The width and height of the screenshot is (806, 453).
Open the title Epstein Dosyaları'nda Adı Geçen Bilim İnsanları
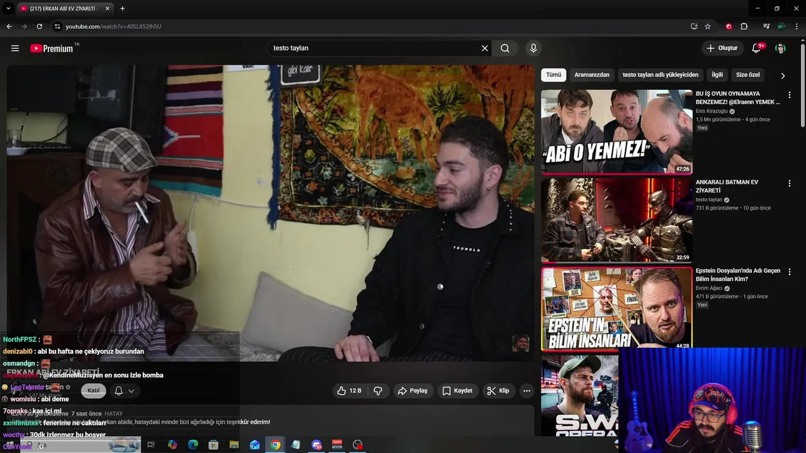click(x=737, y=275)
